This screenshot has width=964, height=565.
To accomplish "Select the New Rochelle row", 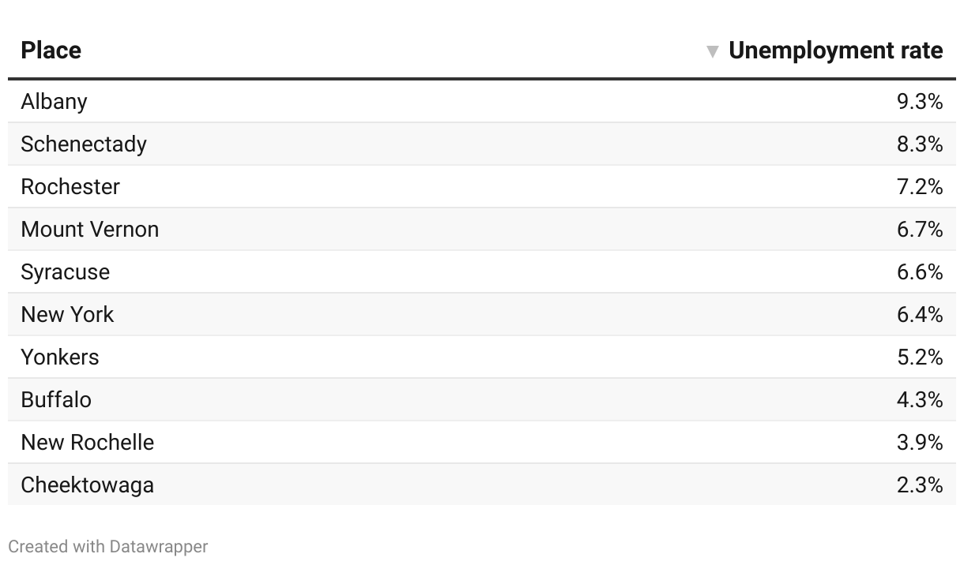I will coord(88,443).
